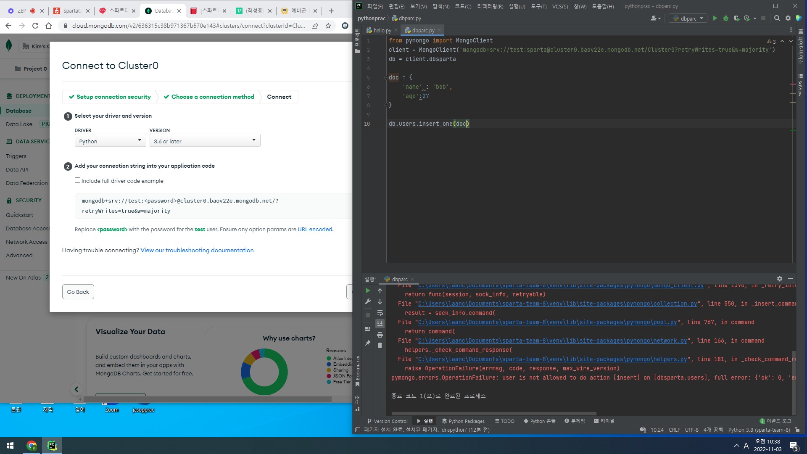Screen dimensions: 807x454
Task: Open the 파일(F) menu in PyCharm
Action: [x=375, y=6]
